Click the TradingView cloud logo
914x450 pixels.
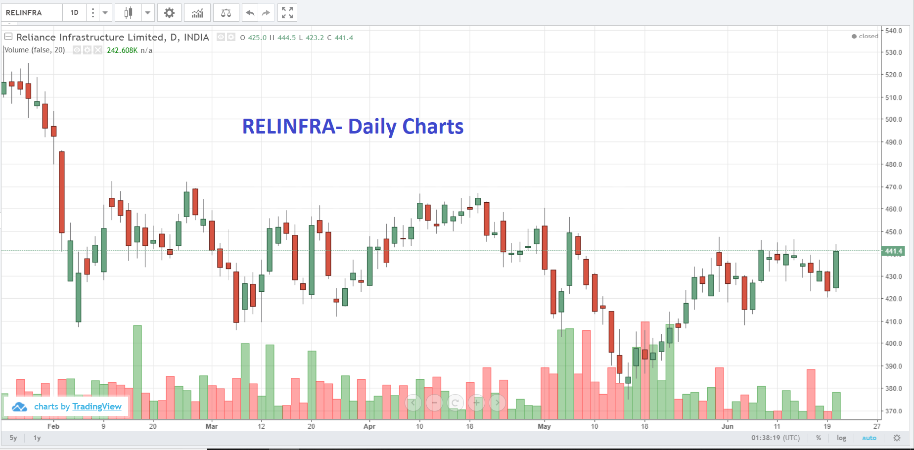(19, 407)
